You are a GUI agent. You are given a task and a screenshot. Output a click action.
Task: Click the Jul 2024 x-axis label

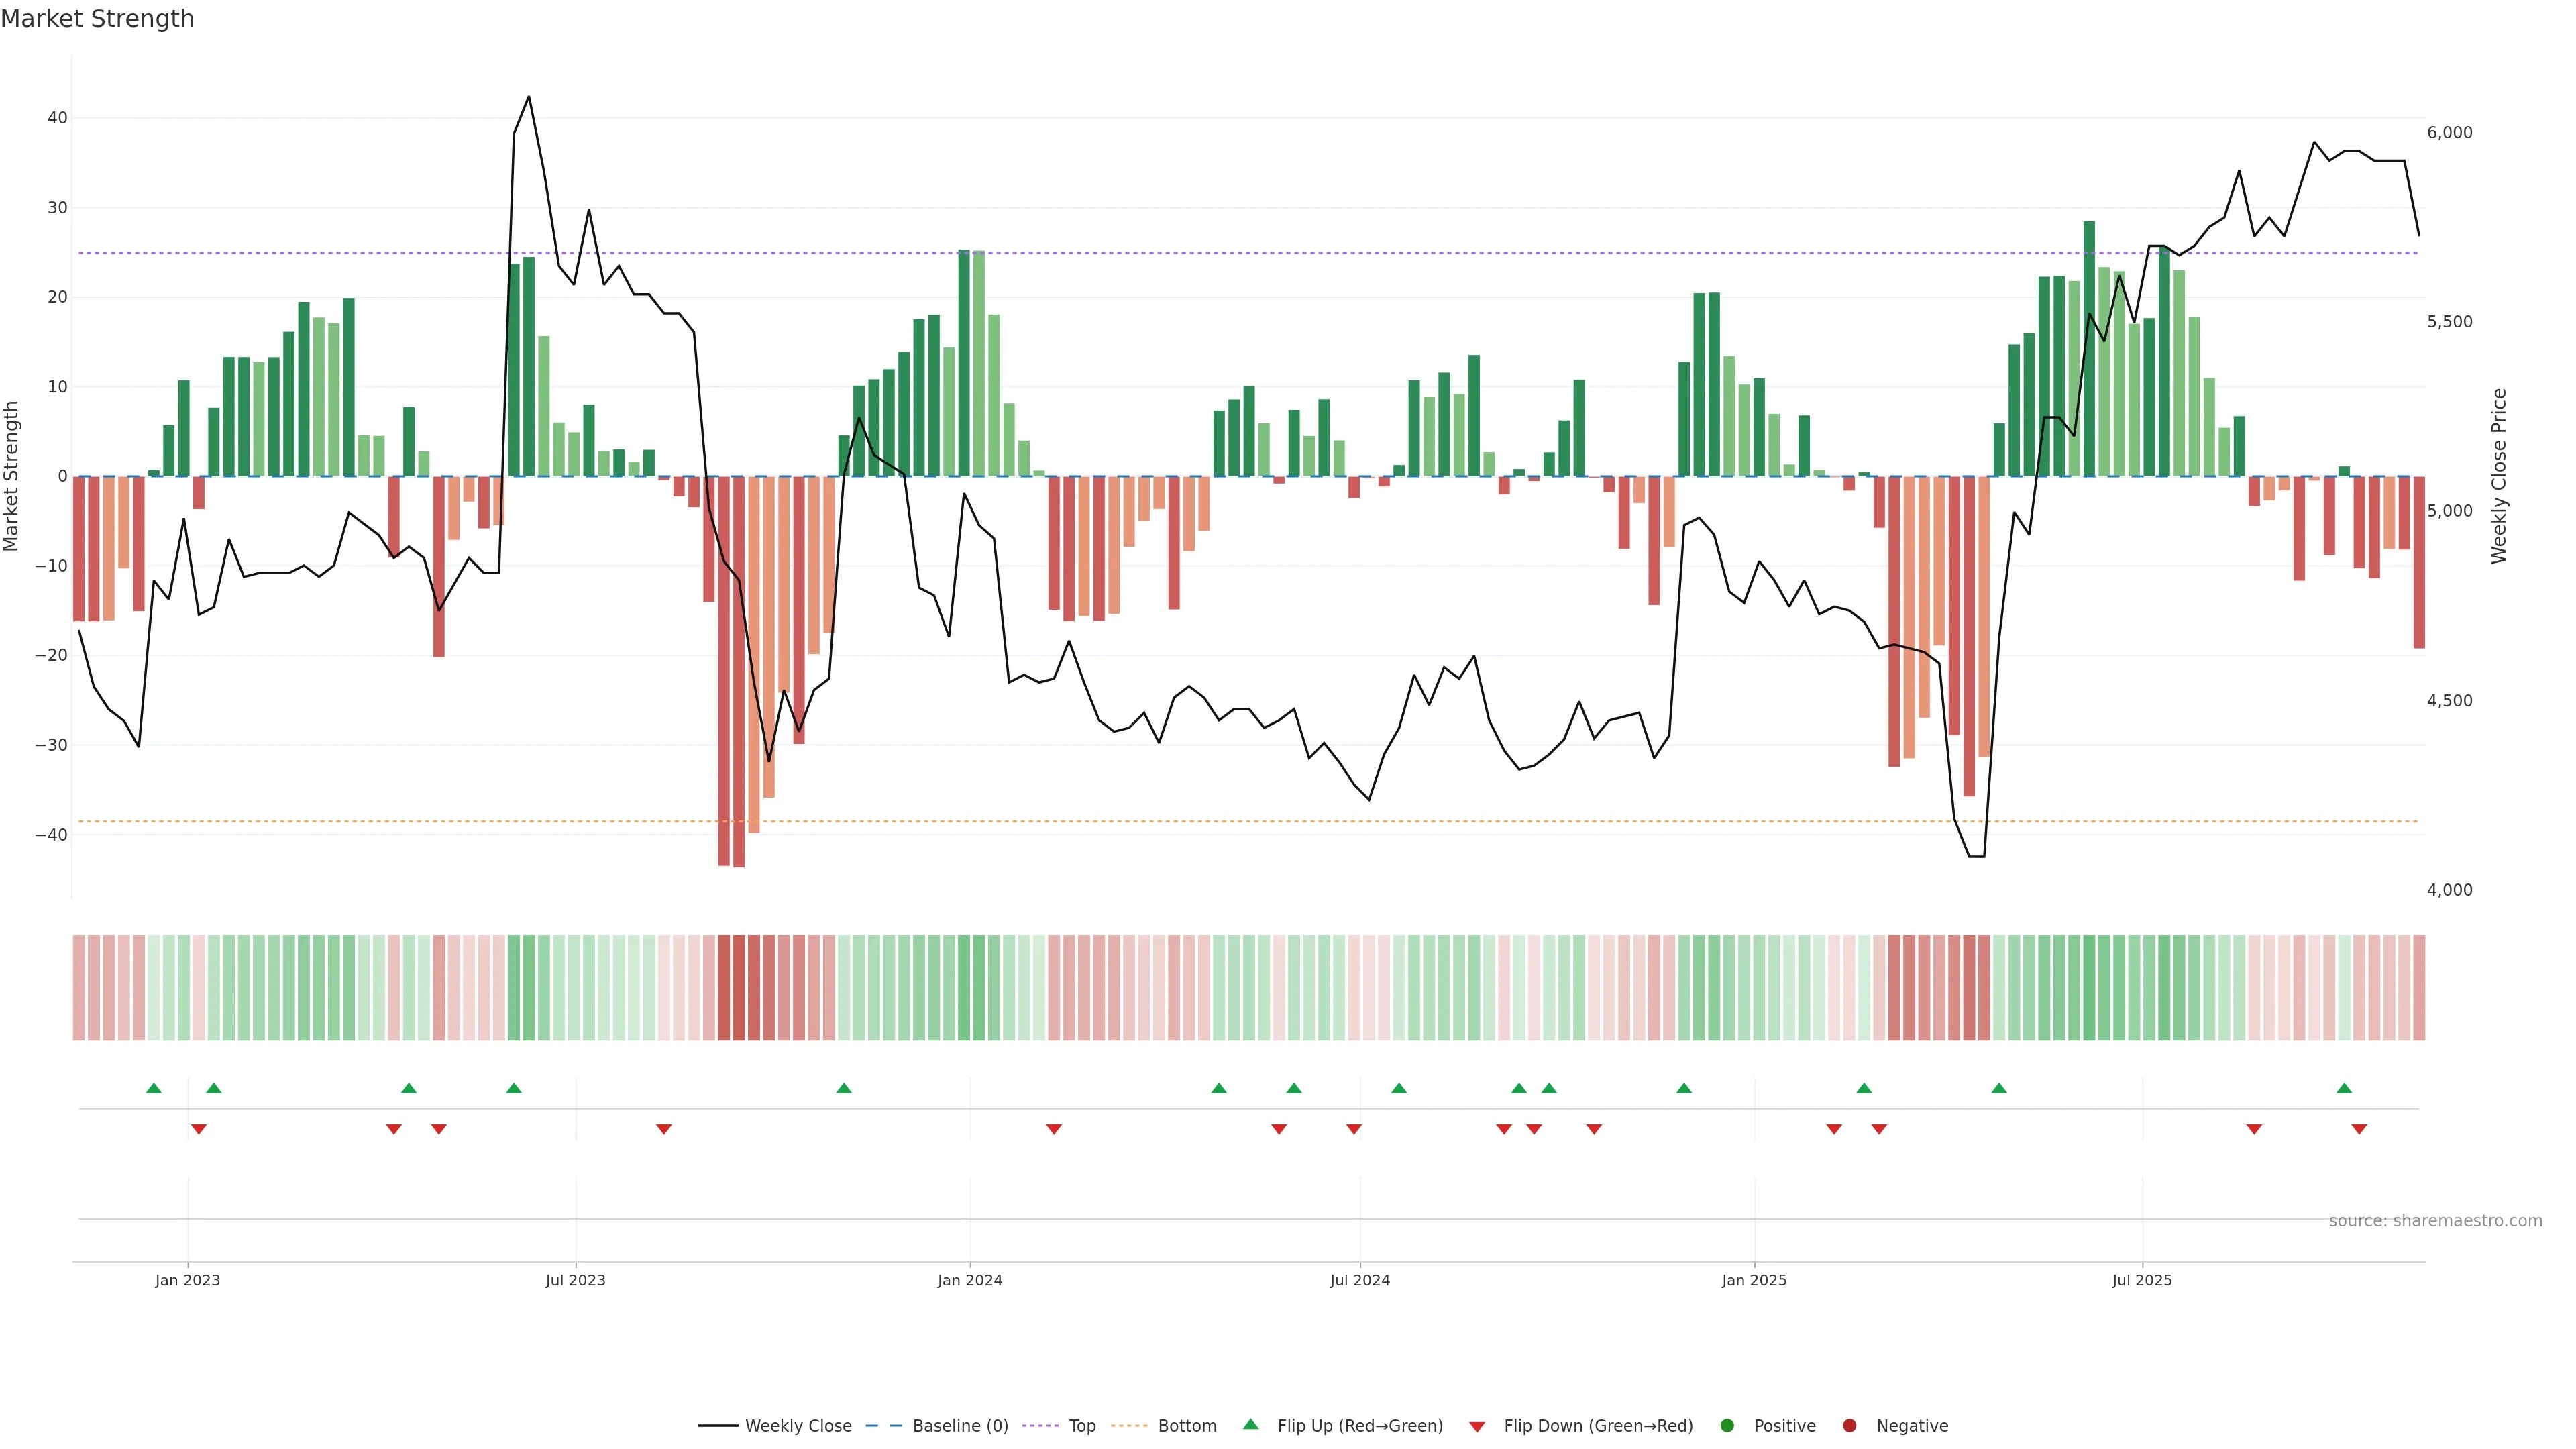click(x=1359, y=1280)
